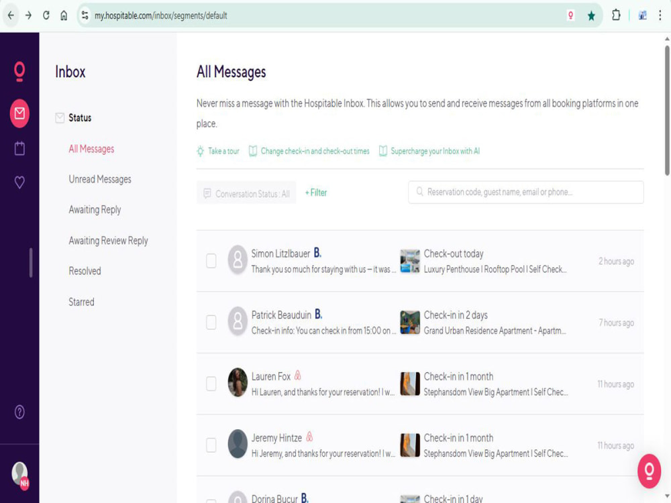Click the Airbnb icon next to Lauren Fox

click(298, 376)
